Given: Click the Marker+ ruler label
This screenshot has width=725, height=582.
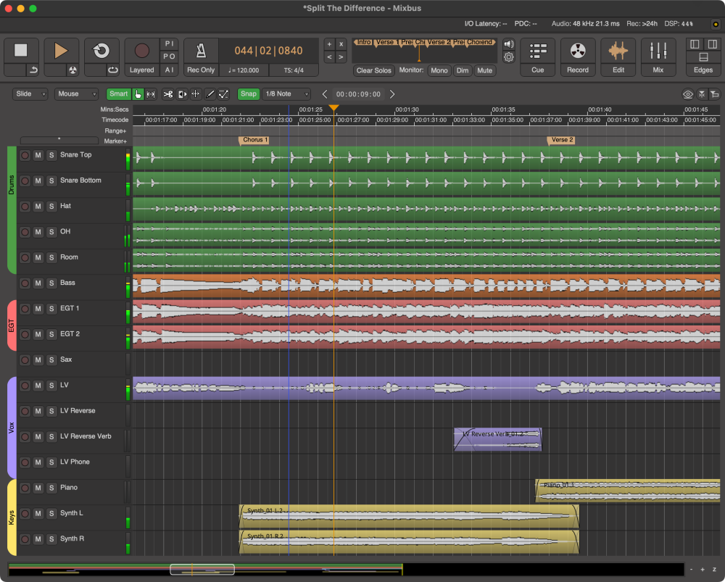Looking at the screenshot, I should pos(115,141).
